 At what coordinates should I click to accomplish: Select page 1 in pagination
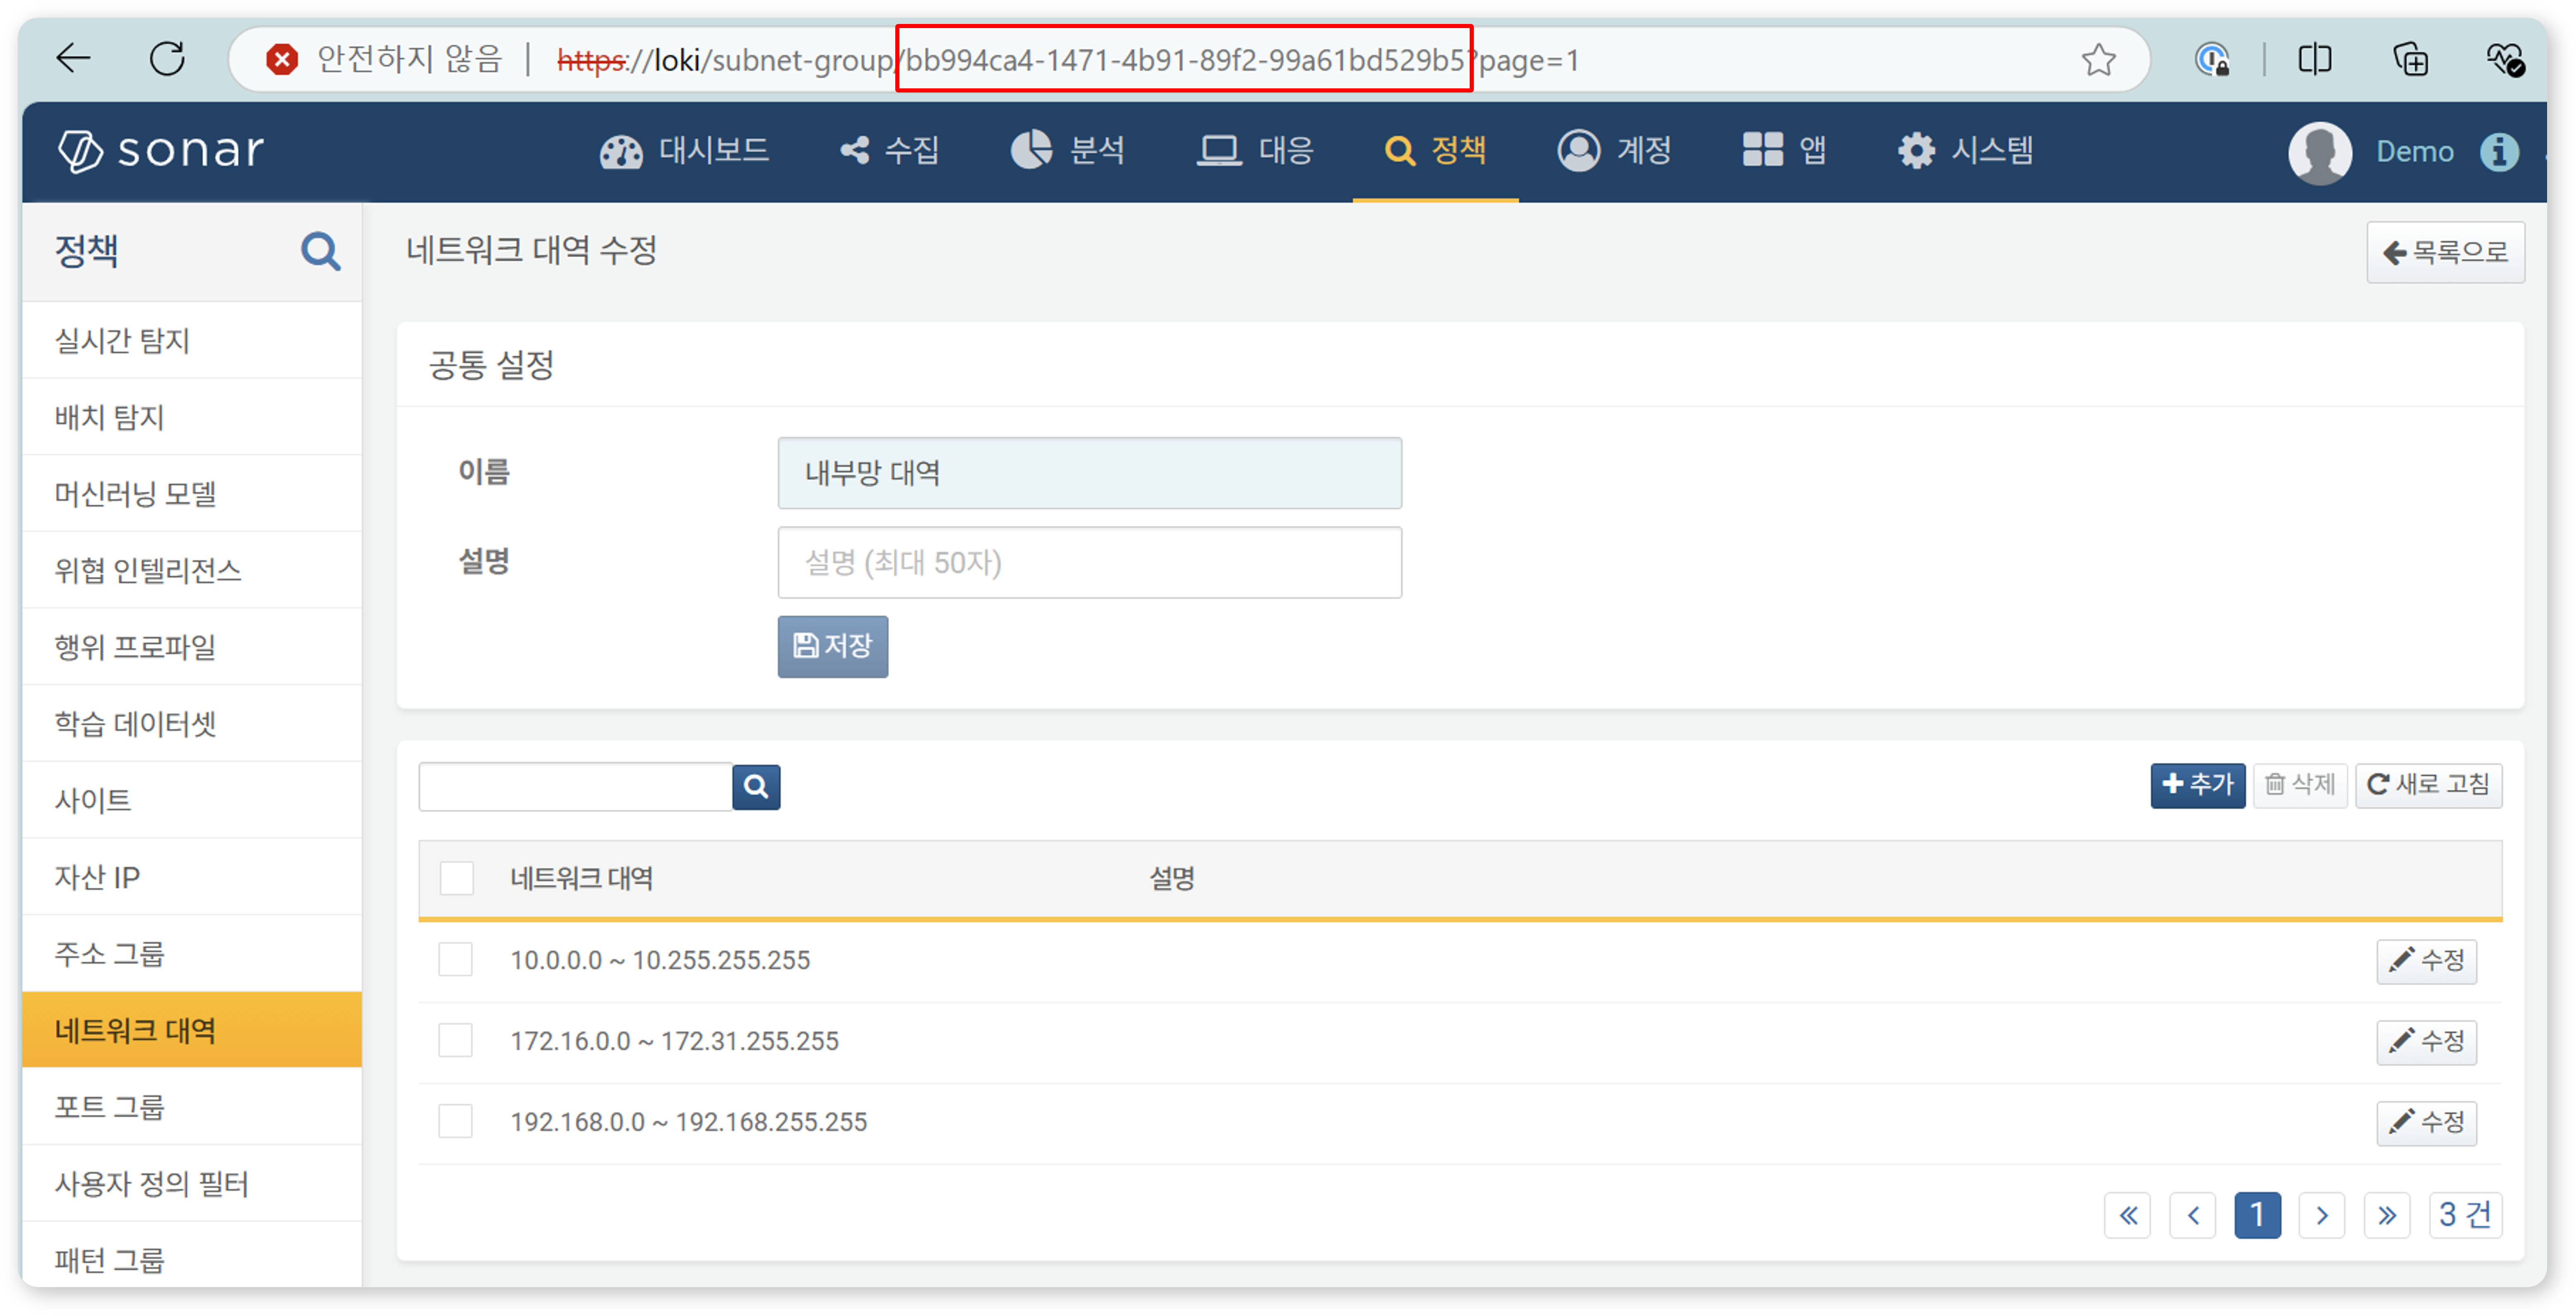pos(2257,1216)
